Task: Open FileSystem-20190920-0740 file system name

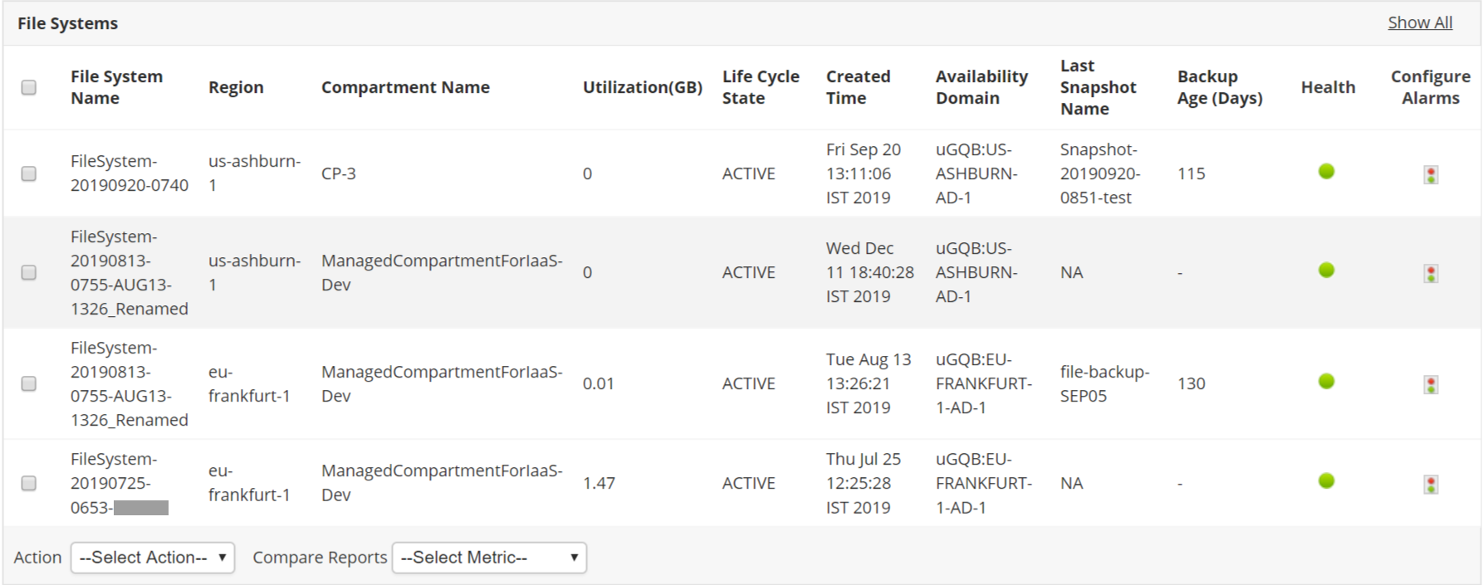Action: tap(129, 173)
